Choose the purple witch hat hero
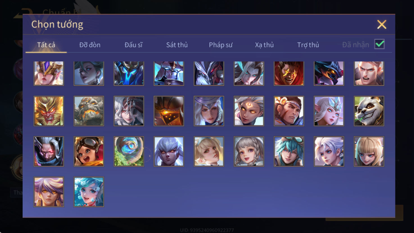The width and height of the screenshot is (414, 233). pos(209,111)
